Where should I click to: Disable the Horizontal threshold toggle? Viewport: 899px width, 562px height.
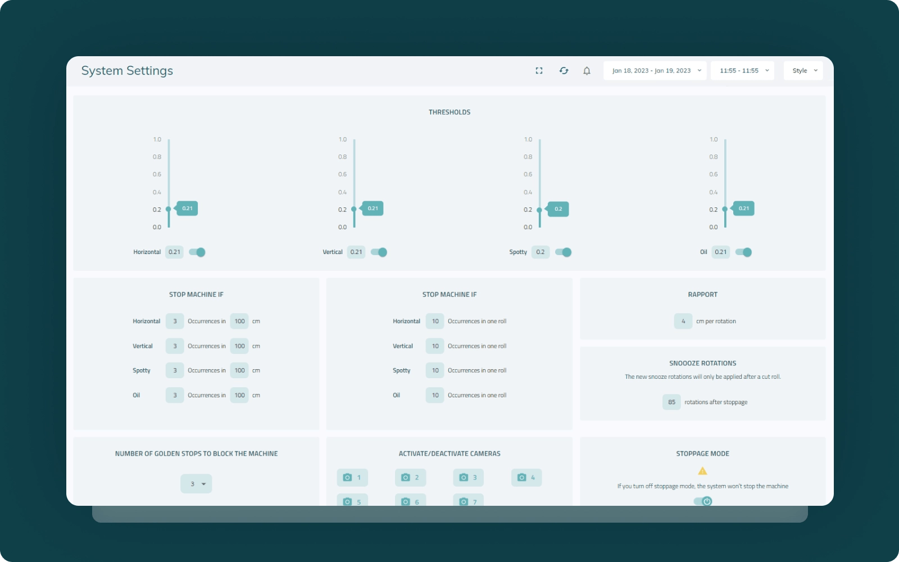(x=197, y=252)
